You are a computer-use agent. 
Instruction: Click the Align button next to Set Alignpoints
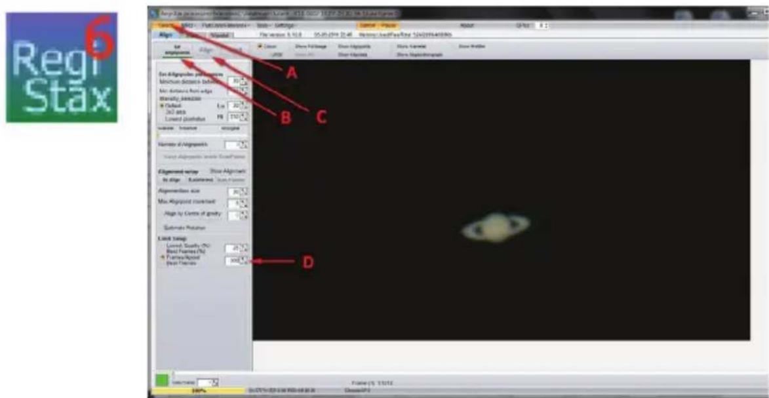205,50
